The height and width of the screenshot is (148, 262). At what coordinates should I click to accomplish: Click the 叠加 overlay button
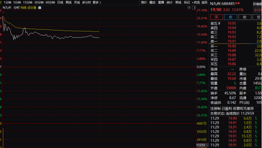pyautogui.click(x=152, y=2)
